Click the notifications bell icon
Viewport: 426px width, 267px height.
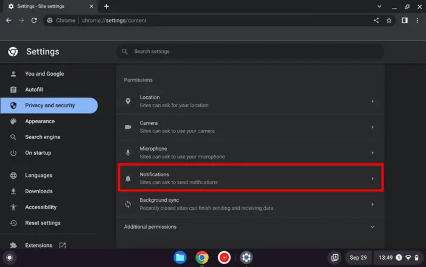tap(128, 179)
